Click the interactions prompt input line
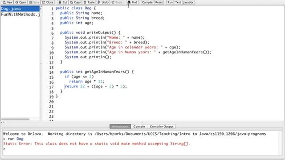 point(141,149)
